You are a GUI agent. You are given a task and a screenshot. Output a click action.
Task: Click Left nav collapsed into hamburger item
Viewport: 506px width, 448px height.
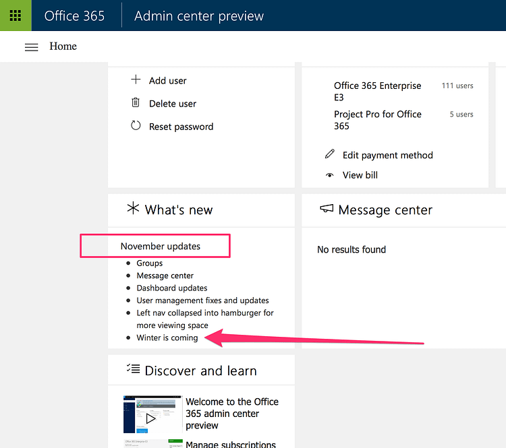[x=205, y=319]
